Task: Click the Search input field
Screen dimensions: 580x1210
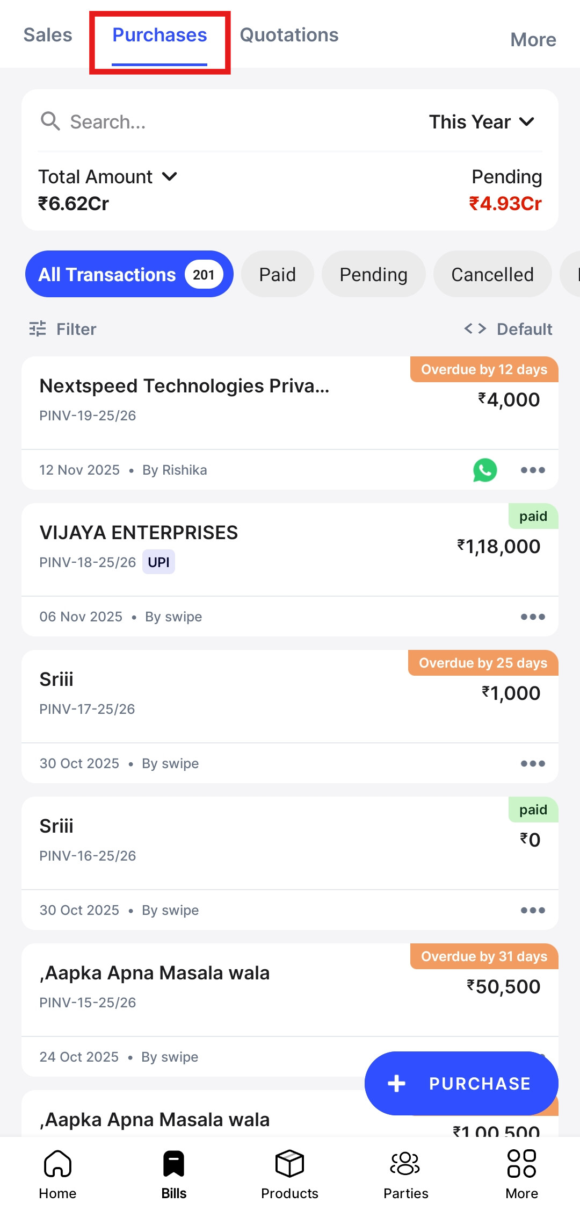Action: 215,122
